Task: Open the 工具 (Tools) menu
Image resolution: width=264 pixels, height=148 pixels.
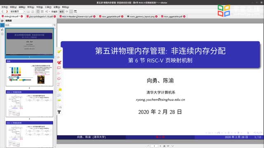Action: (48, 7)
